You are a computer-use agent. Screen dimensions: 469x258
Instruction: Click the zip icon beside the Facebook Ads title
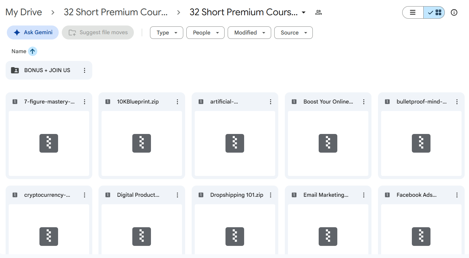[x=387, y=195]
